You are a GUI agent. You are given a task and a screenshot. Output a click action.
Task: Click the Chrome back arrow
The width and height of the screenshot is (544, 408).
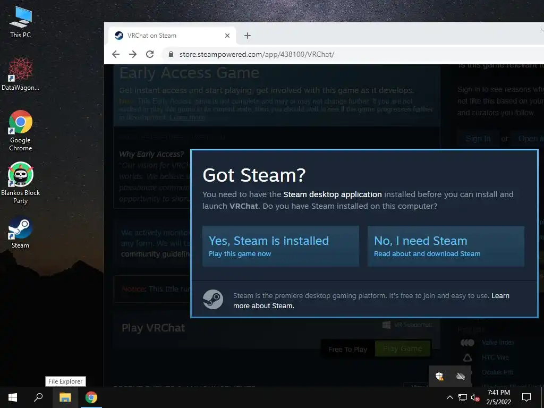(x=116, y=54)
